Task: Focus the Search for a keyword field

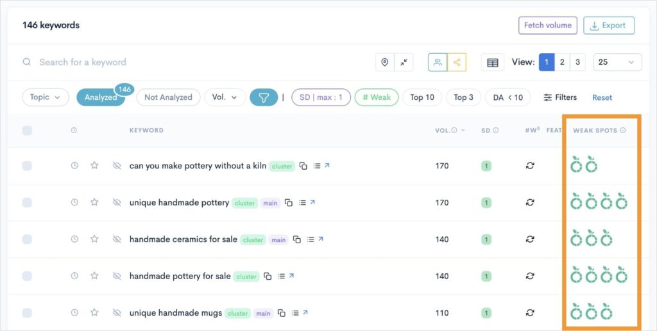Action: coord(83,62)
